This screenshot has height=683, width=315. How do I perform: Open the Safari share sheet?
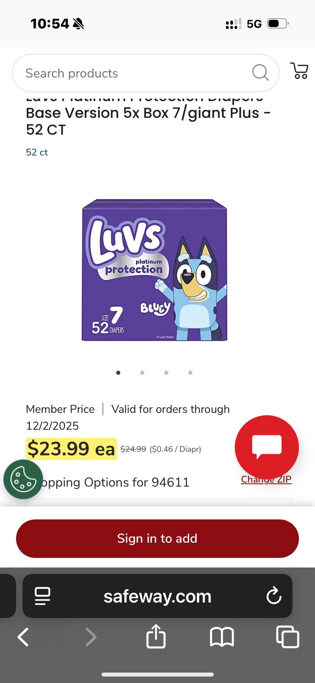coord(156,636)
